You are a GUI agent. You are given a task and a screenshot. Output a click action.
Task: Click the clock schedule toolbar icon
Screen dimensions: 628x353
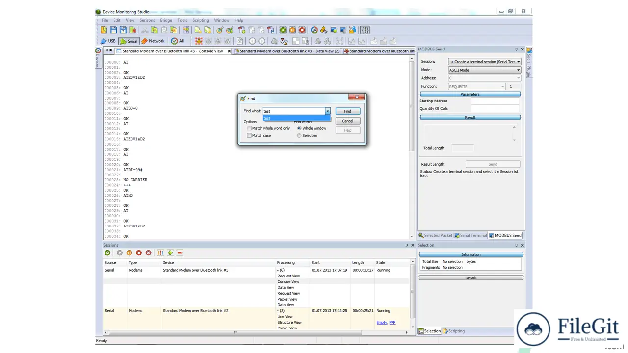[314, 30]
